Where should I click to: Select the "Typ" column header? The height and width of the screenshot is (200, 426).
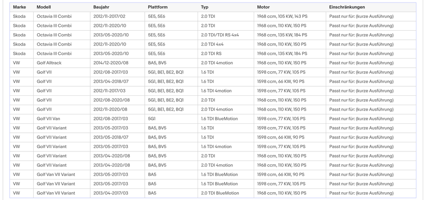205,7
